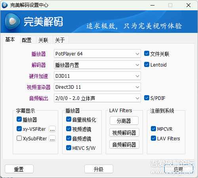Uncheck the 文件关联 checkbox
Screen dimensions: 198x178
click(147, 54)
